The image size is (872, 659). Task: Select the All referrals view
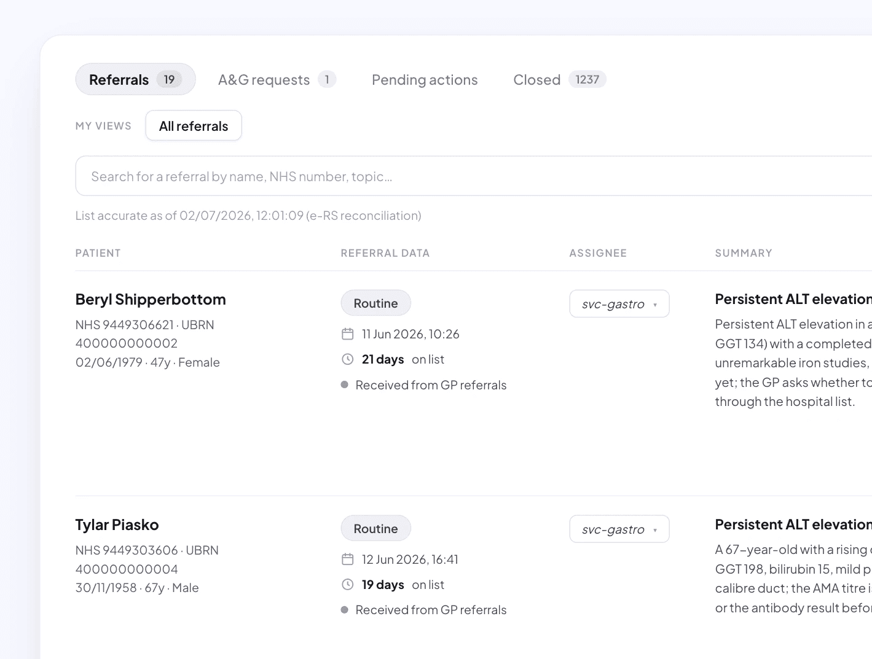pos(194,126)
